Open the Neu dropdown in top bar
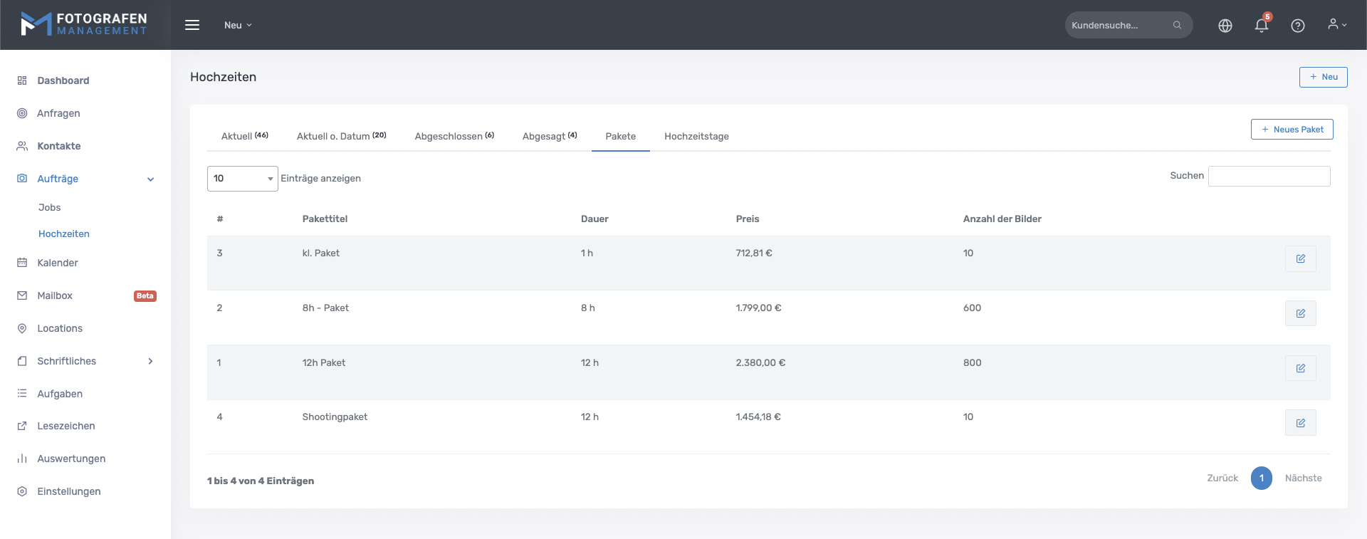 click(238, 25)
